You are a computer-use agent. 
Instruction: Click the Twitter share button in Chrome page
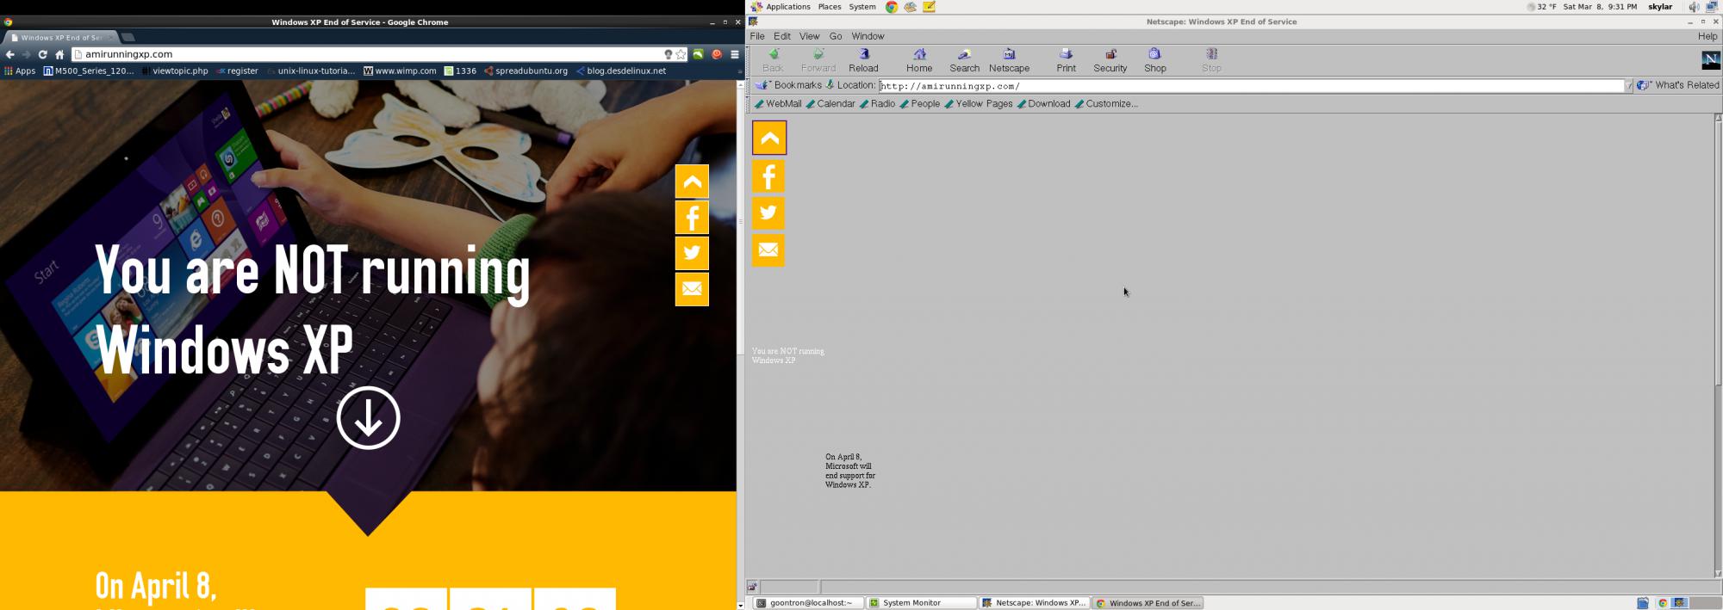pos(692,253)
